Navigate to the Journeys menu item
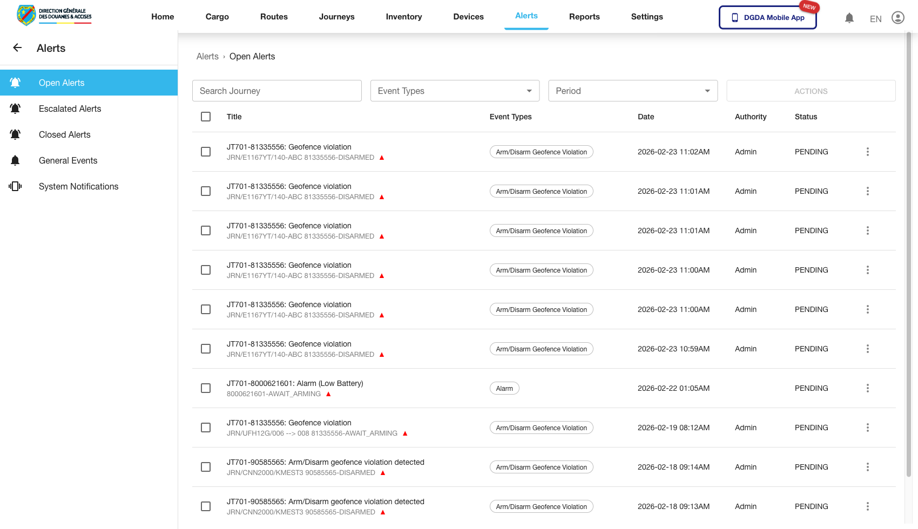The image size is (918, 529). 336,17
